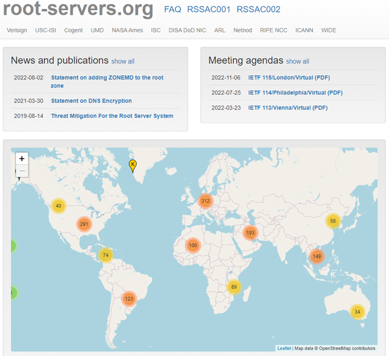The image size is (389, 356).
Task: Open IETF 114/Philadelphia/Virtual PDF agenda
Action: (295, 93)
